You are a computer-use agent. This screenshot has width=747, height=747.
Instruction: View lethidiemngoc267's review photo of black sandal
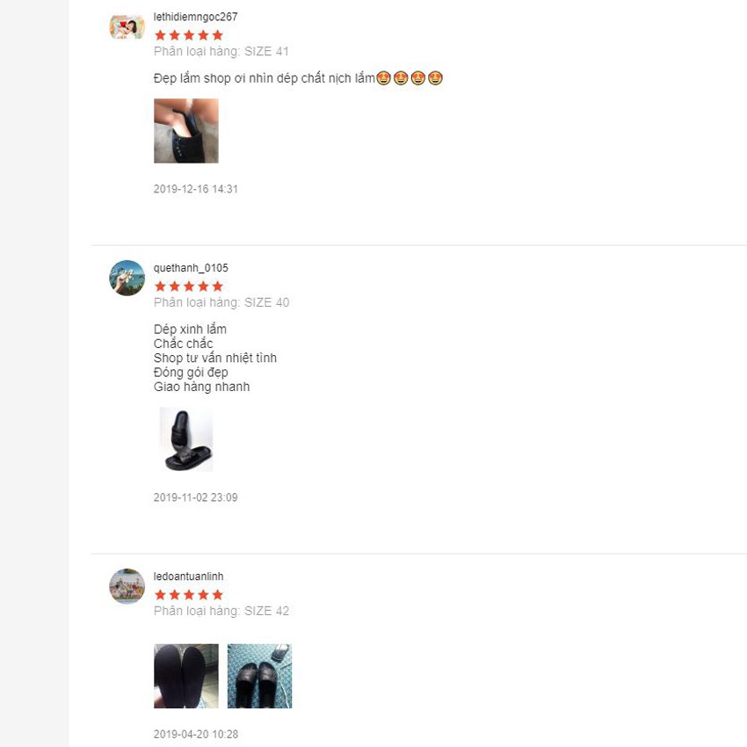(186, 131)
